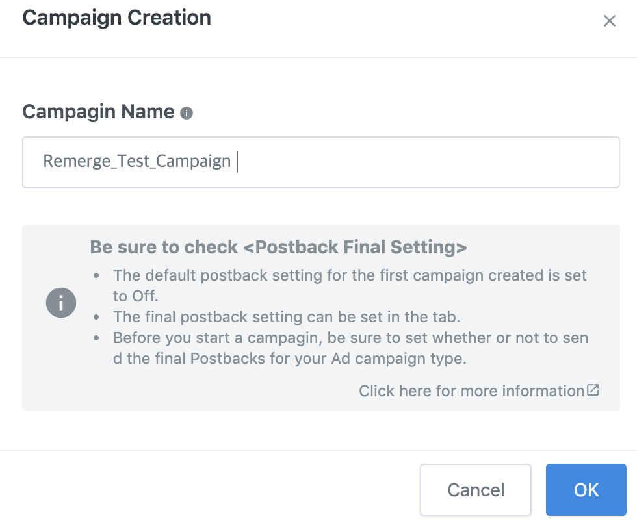Click the third bullet point dot marker
The image size is (637, 521).
(96, 338)
